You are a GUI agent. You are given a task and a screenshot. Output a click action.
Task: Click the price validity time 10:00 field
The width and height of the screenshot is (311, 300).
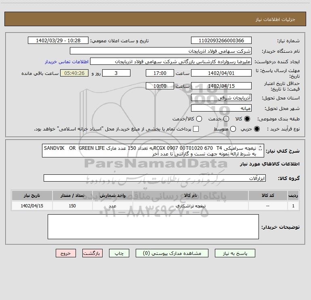pos(160,86)
